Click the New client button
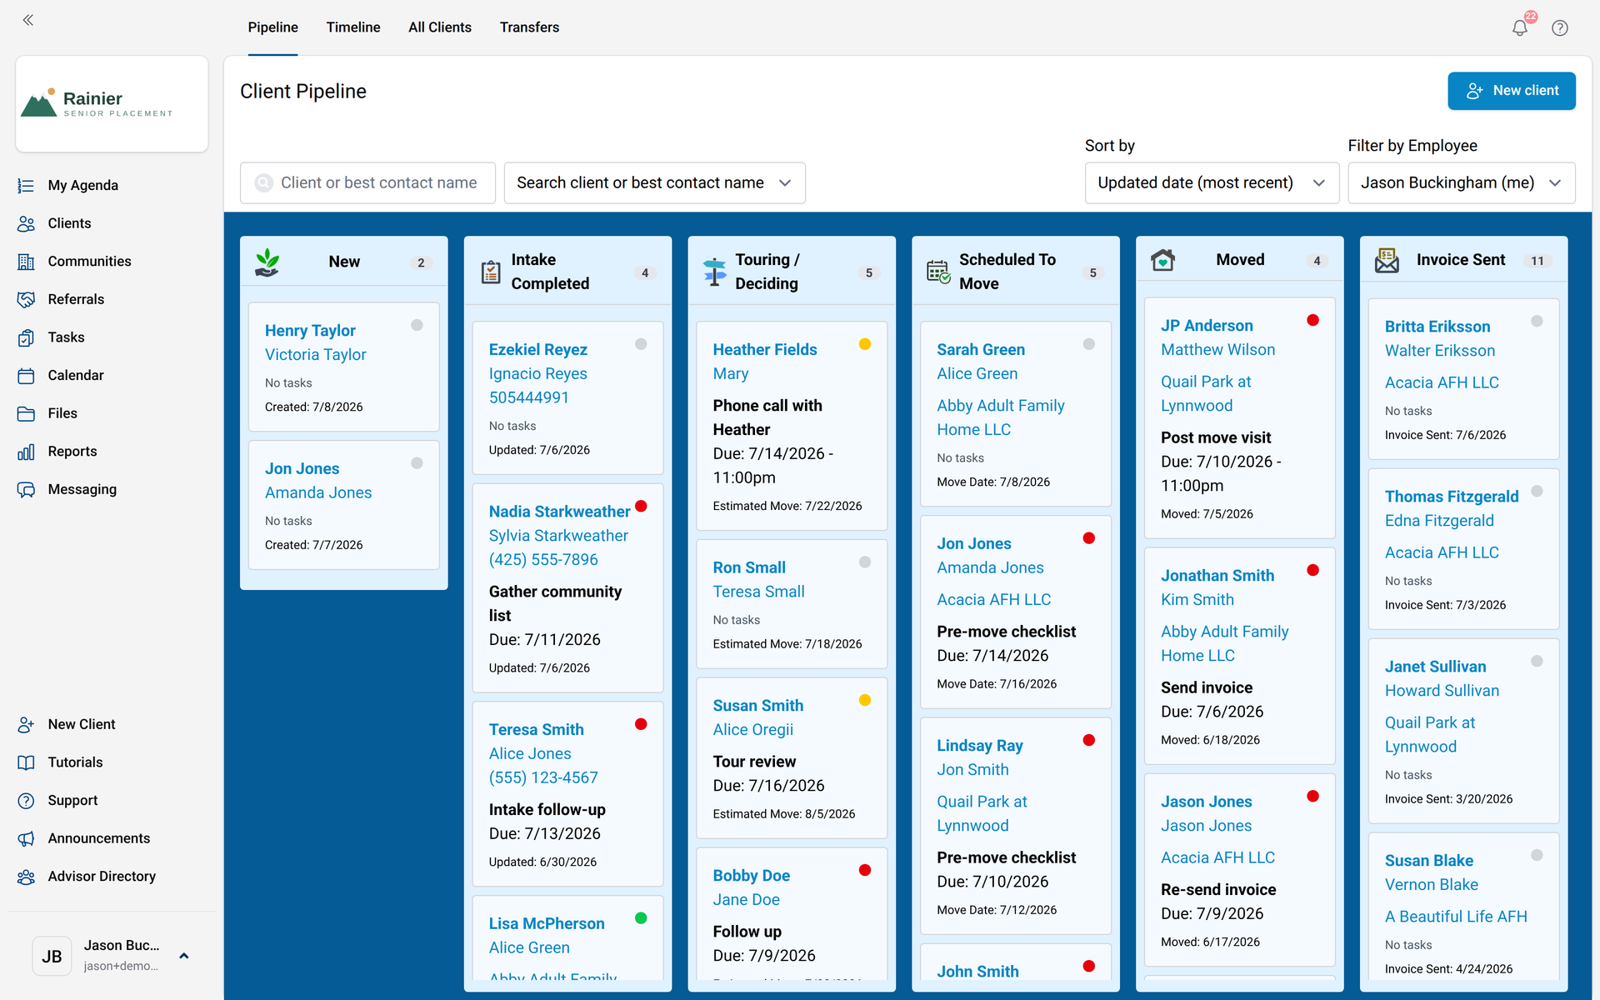The image size is (1600, 1000). click(1512, 91)
